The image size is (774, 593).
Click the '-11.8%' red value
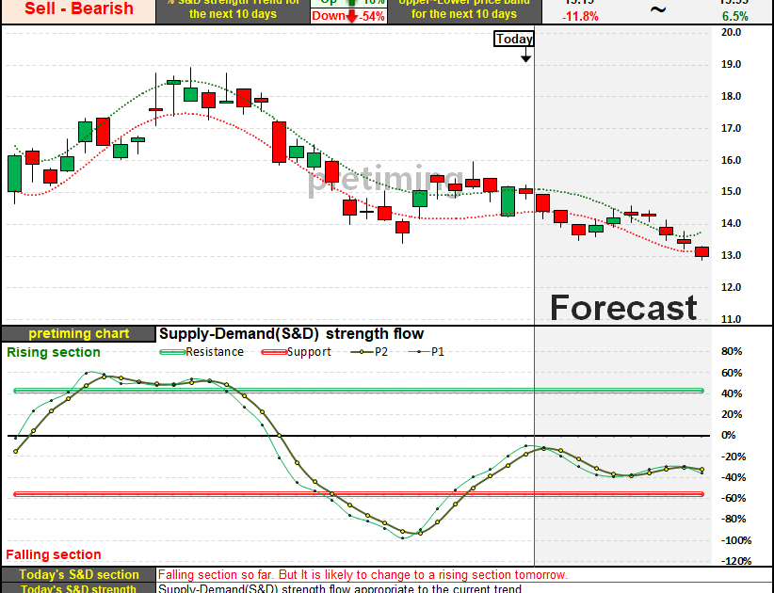580,17
